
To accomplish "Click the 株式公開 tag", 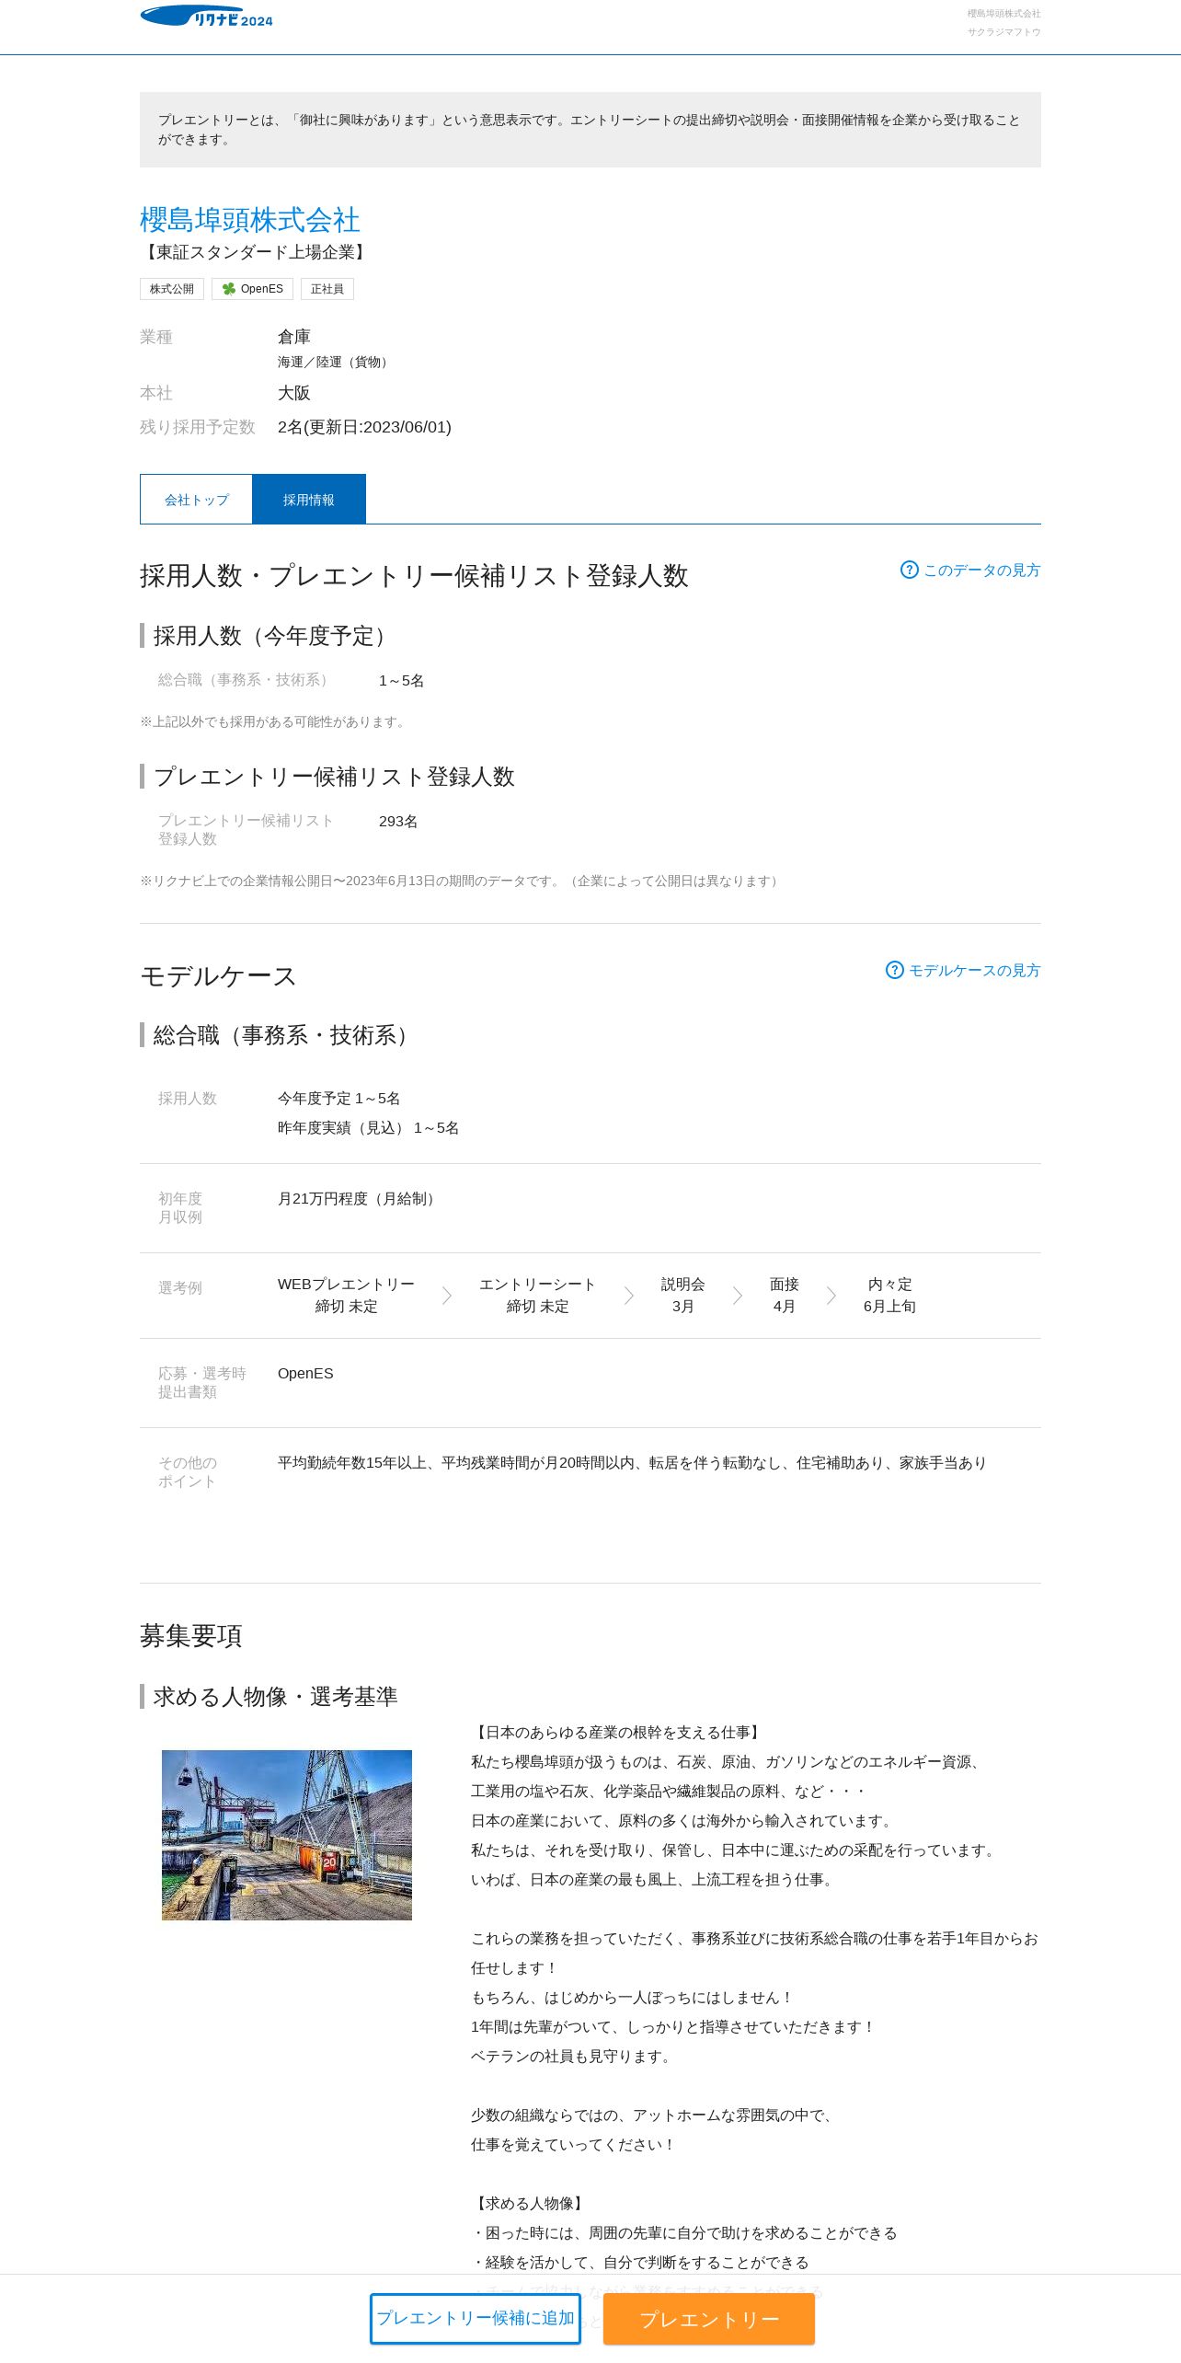I will click(x=172, y=289).
